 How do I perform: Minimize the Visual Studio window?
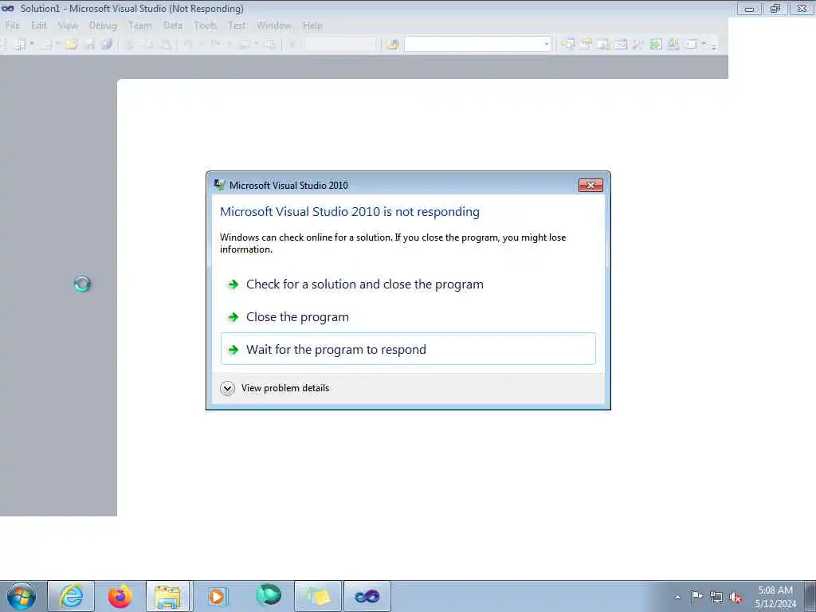tap(749, 8)
